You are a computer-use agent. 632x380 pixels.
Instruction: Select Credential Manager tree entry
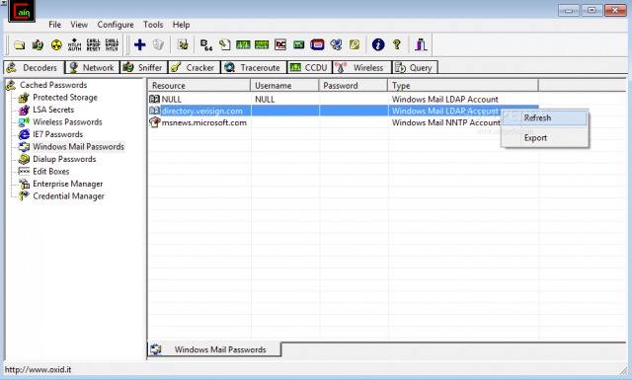coord(68,196)
